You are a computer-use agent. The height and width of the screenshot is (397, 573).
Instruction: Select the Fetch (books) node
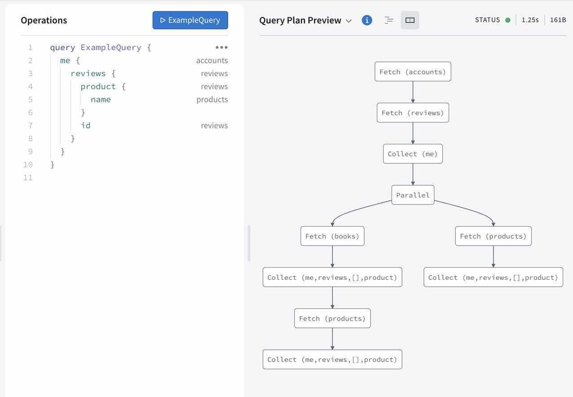click(x=332, y=236)
